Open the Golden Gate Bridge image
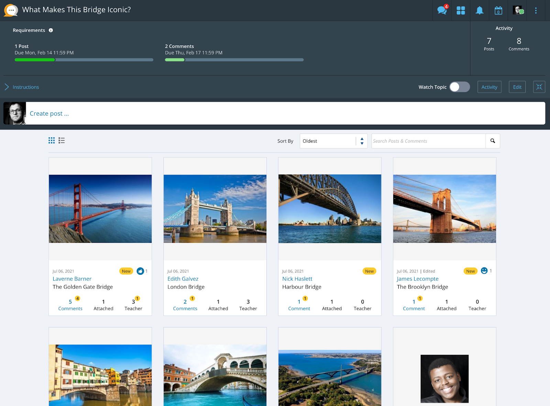Screen dimensions: 550x406 (x=100, y=209)
